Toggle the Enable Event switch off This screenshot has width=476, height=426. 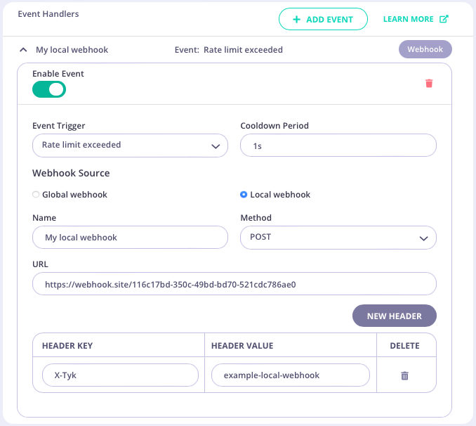pos(49,89)
